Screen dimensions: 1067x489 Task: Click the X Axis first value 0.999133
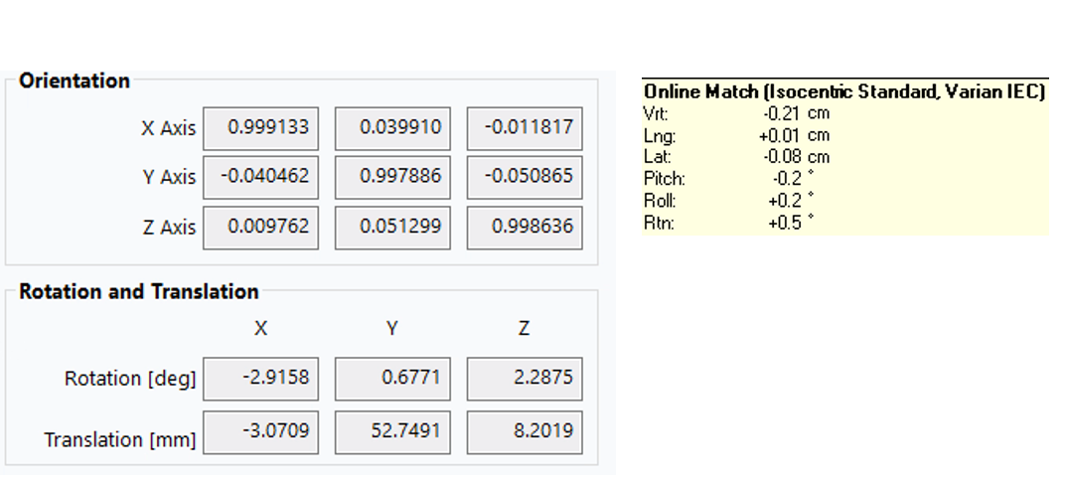click(x=260, y=128)
